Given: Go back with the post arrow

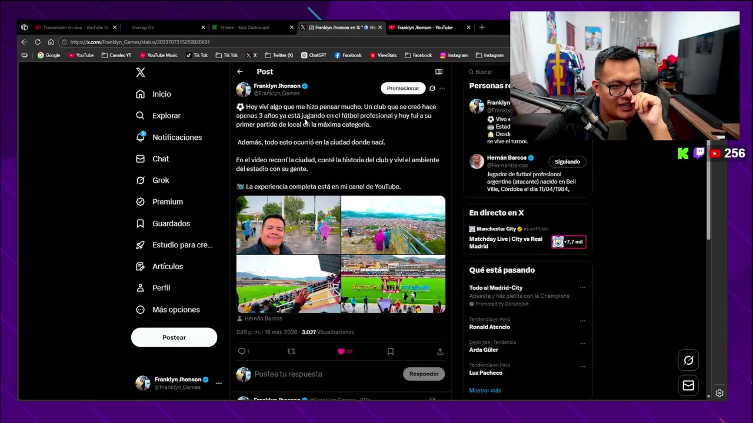Looking at the screenshot, I should point(240,72).
